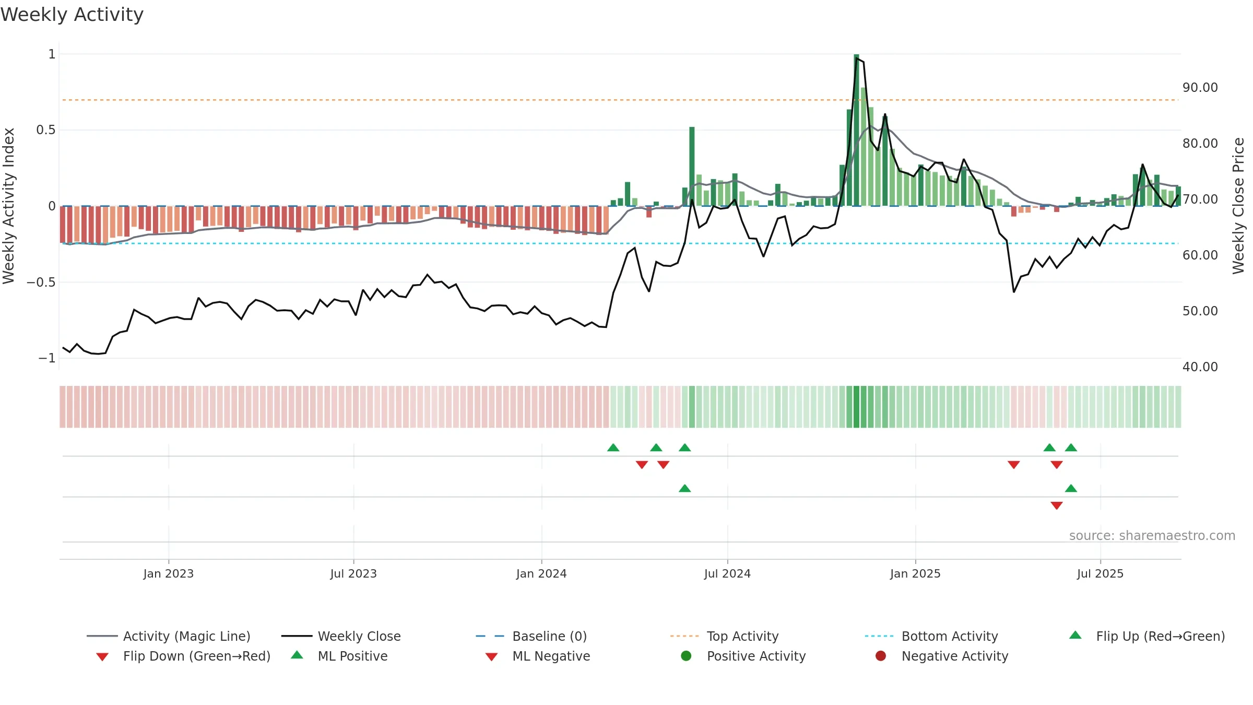Click the Weekly Activity chart title
The image size is (1253, 705).
click(x=72, y=15)
